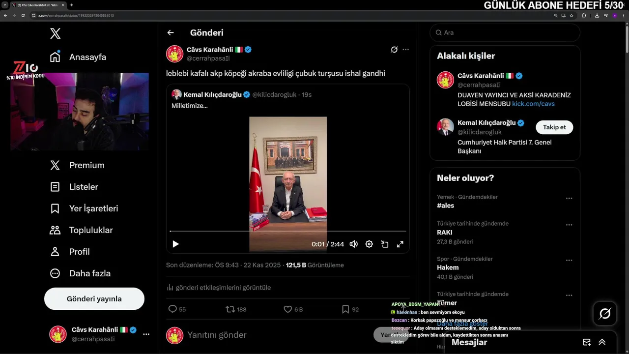Click the ÖS 9:43 · 22 Kas 2025 timestamp
The image size is (629, 354).
coord(248,265)
